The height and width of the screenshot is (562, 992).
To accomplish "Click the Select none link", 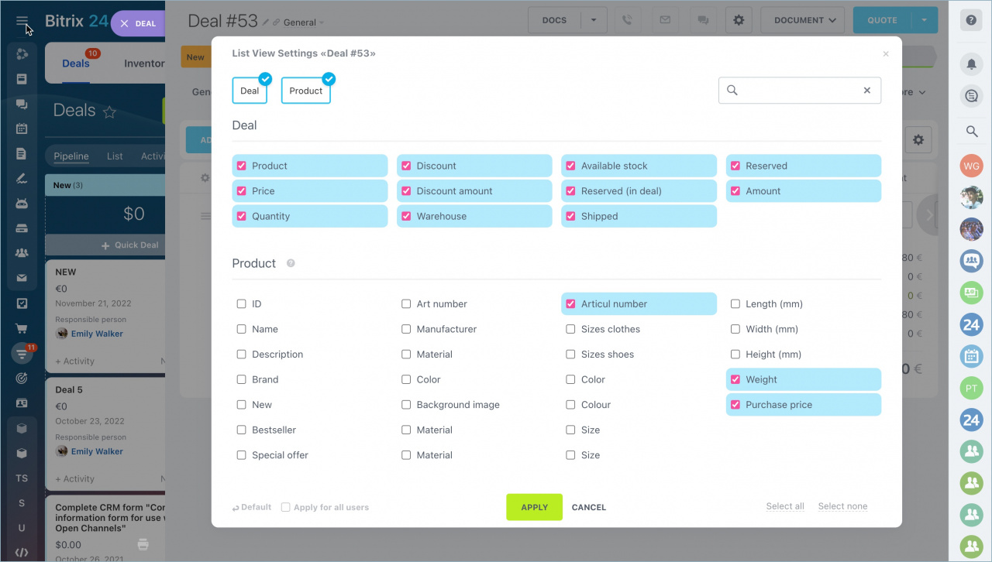I will point(842,505).
